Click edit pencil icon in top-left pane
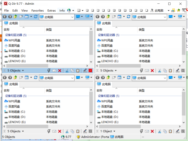The image size is (188, 141). click(x=85, y=70)
